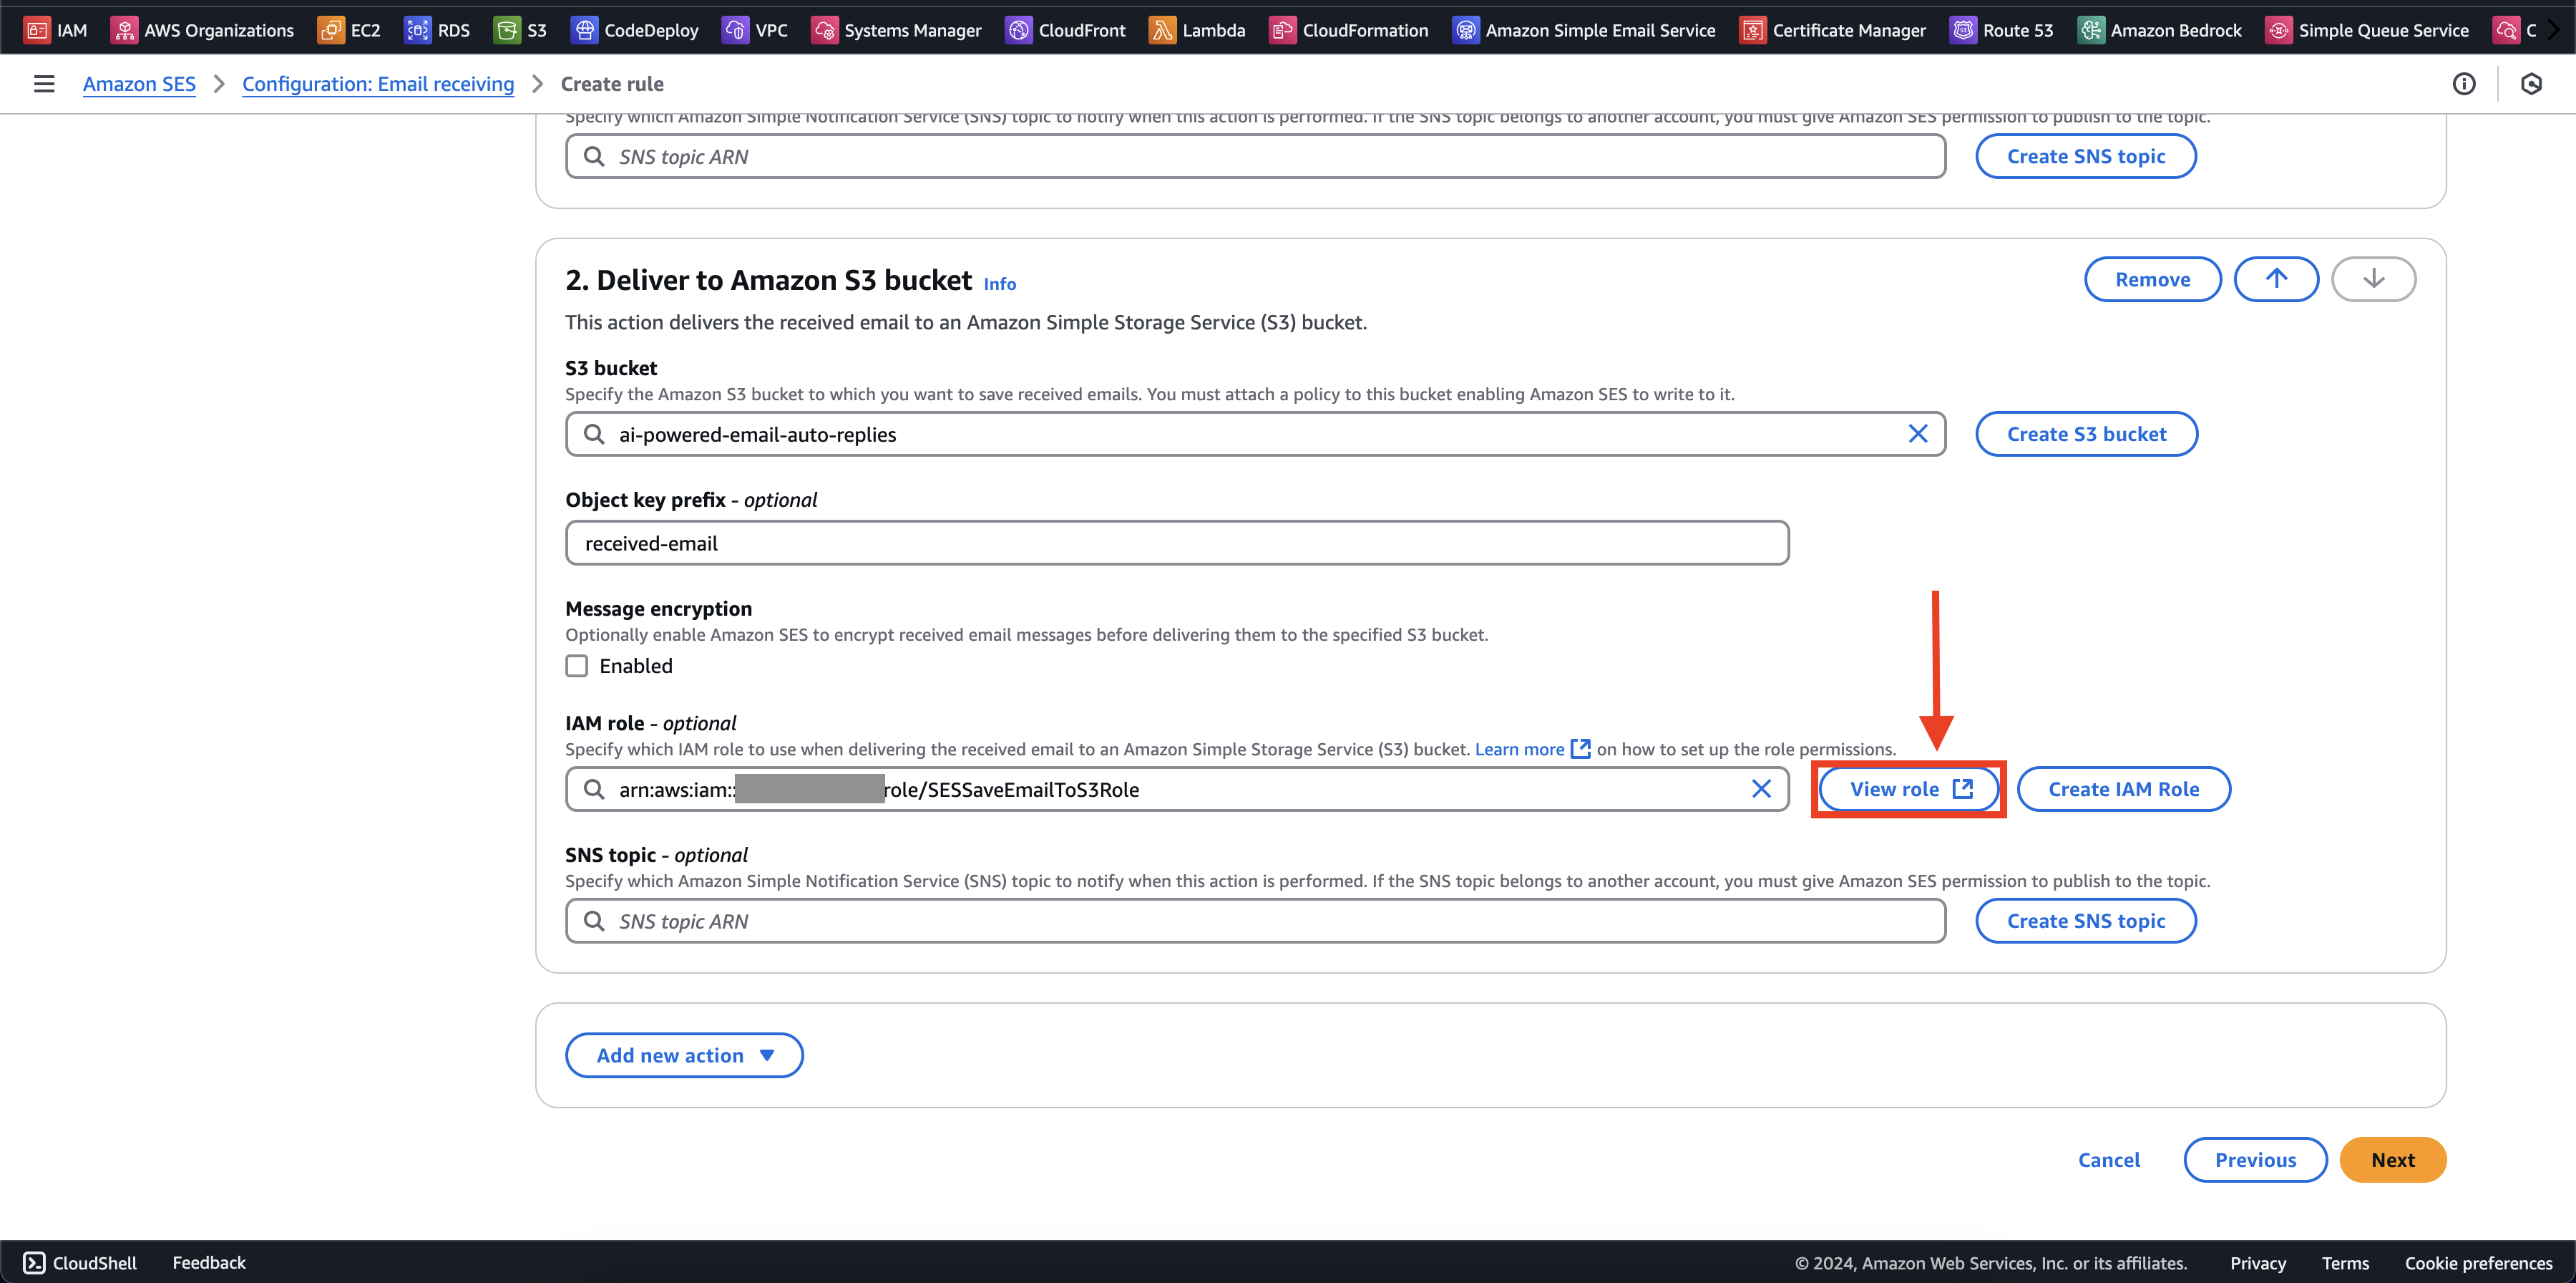
Task: Open the Learn more IAM role link
Action: 1532,749
